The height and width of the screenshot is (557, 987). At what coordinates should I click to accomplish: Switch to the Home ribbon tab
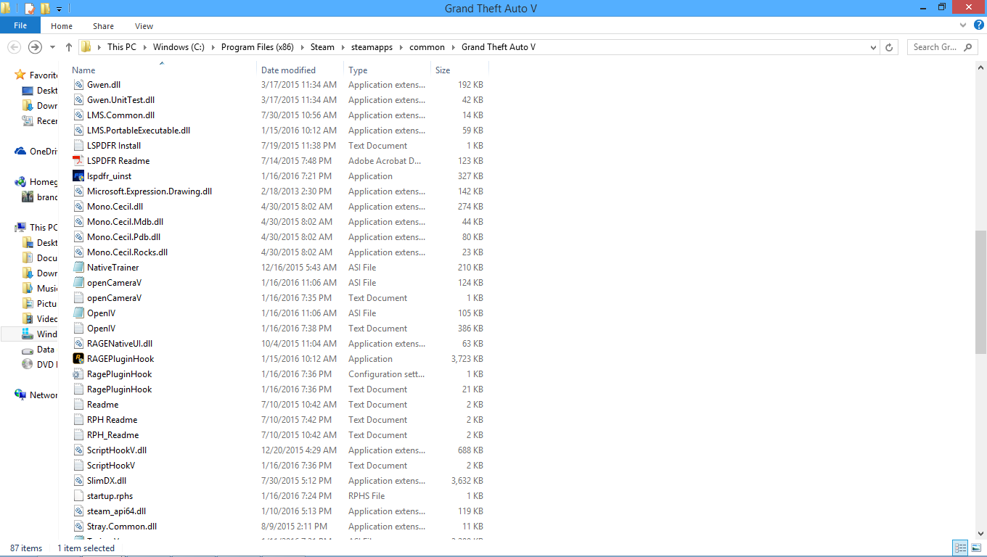(62, 26)
